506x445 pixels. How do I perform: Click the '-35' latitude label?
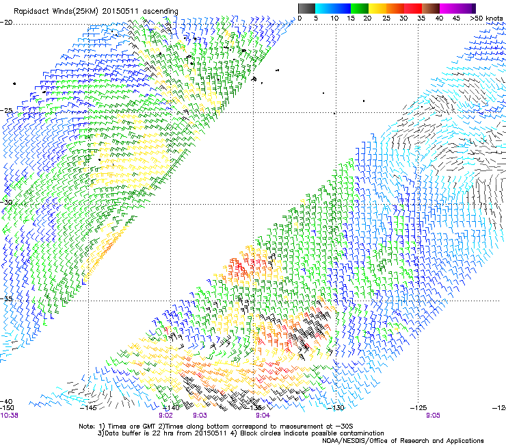pos(6,299)
